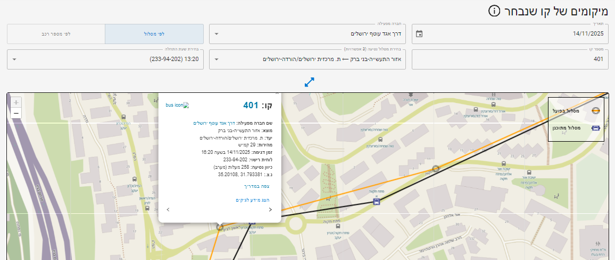This screenshot has height=260, width=615.
Task: Zoom out the map with the minus button
Action: coord(16,114)
